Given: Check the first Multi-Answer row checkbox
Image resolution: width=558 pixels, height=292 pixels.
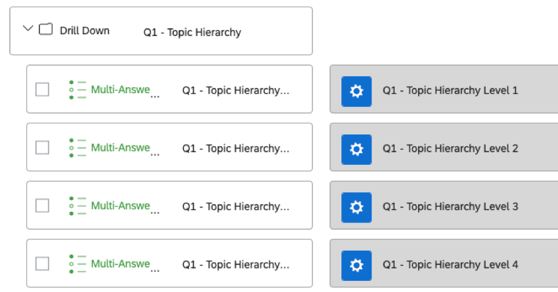Looking at the screenshot, I should 42,90.
